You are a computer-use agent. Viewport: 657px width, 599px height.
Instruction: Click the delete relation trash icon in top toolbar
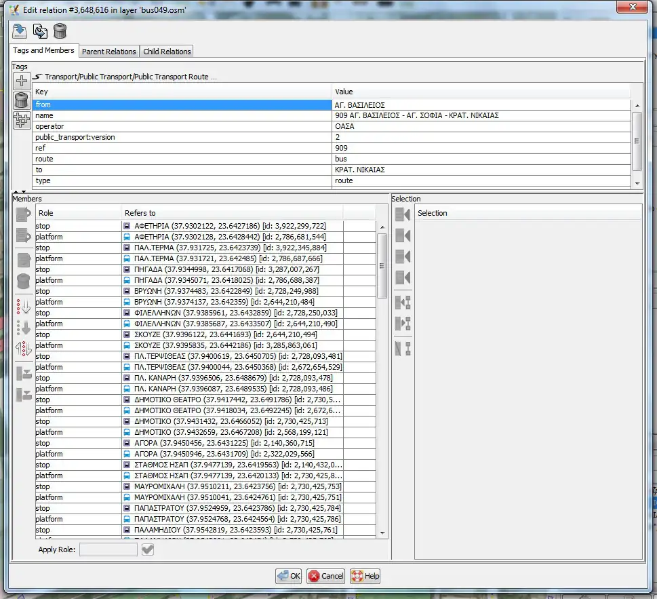tap(60, 31)
